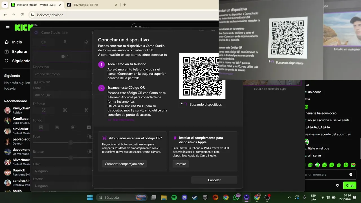Image resolution: width=361 pixels, height=203 pixels.
Task: Select fourth Fondo background option
Action: pos(89,127)
